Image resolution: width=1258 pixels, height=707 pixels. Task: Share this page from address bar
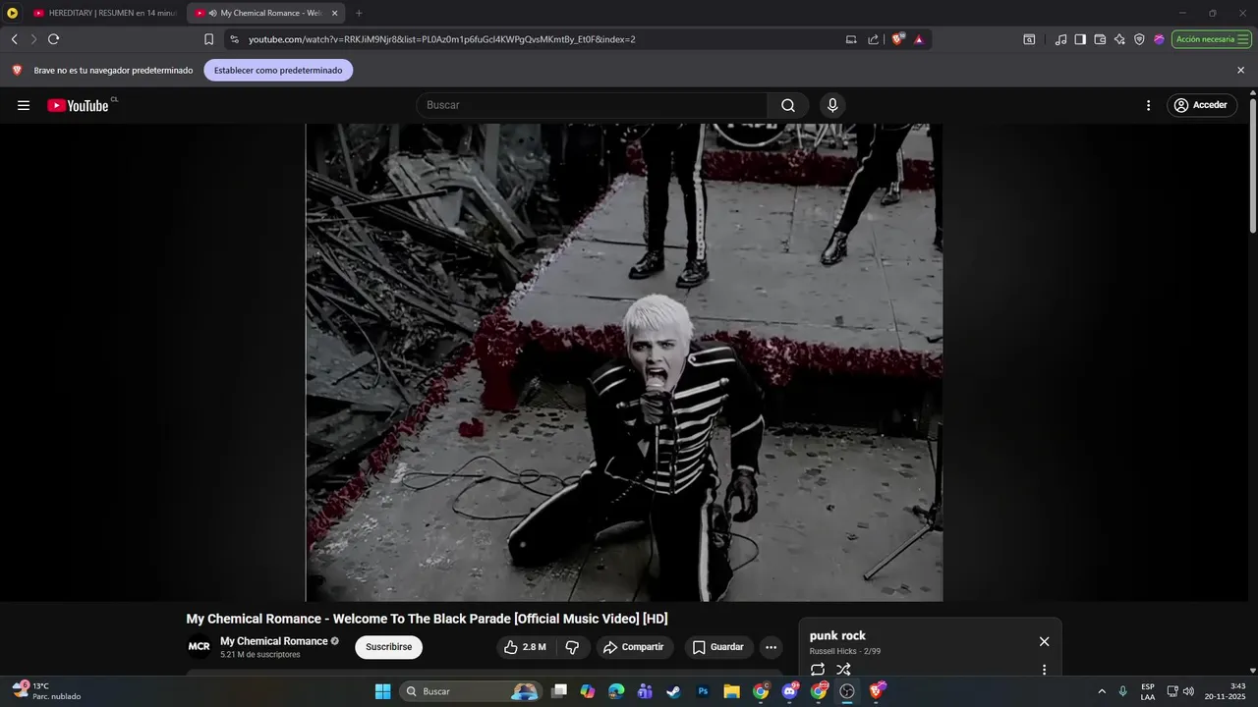tap(873, 39)
